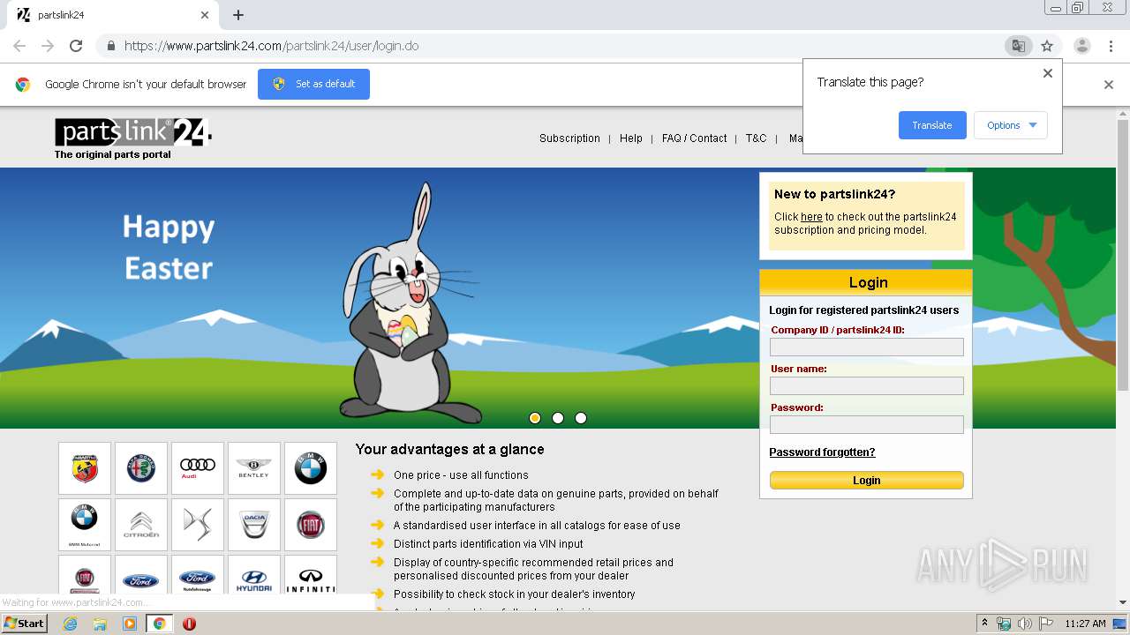Open the Citroën brand catalog

coord(141,525)
